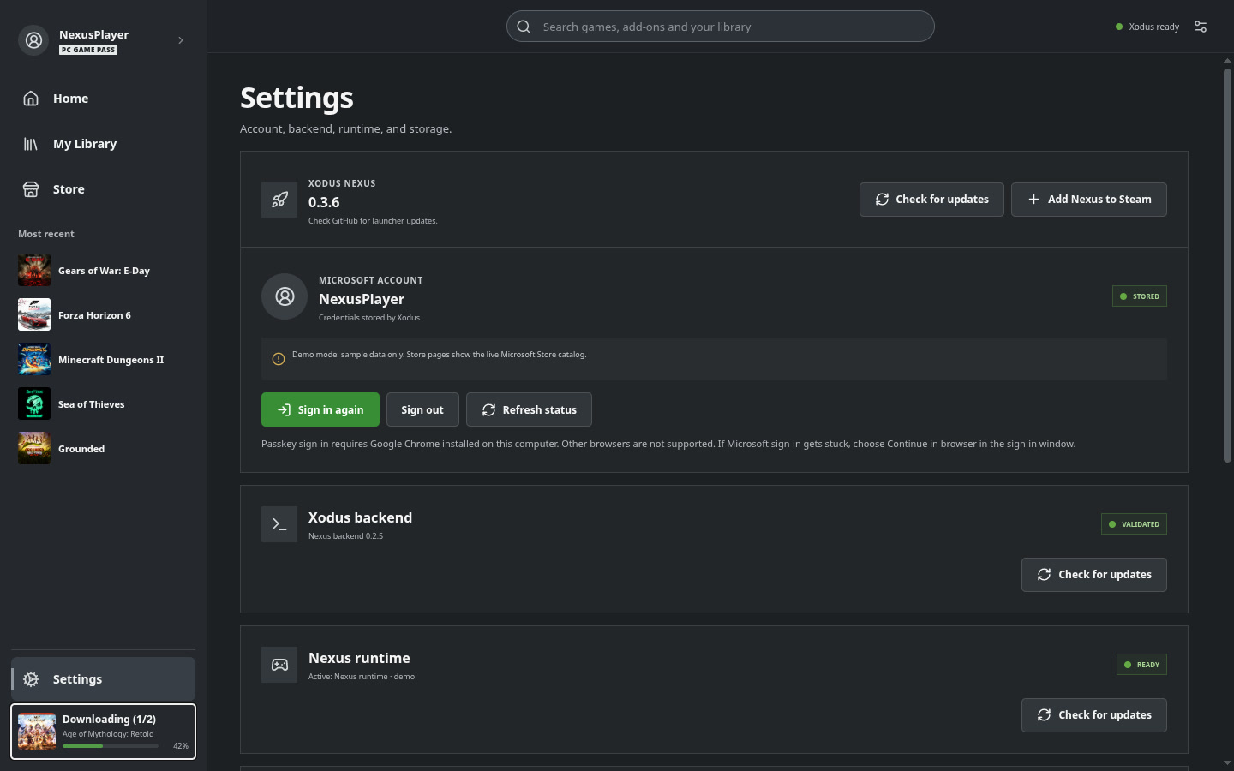Click the Grounded game cover icon
The image size is (1234, 771).
tap(34, 449)
